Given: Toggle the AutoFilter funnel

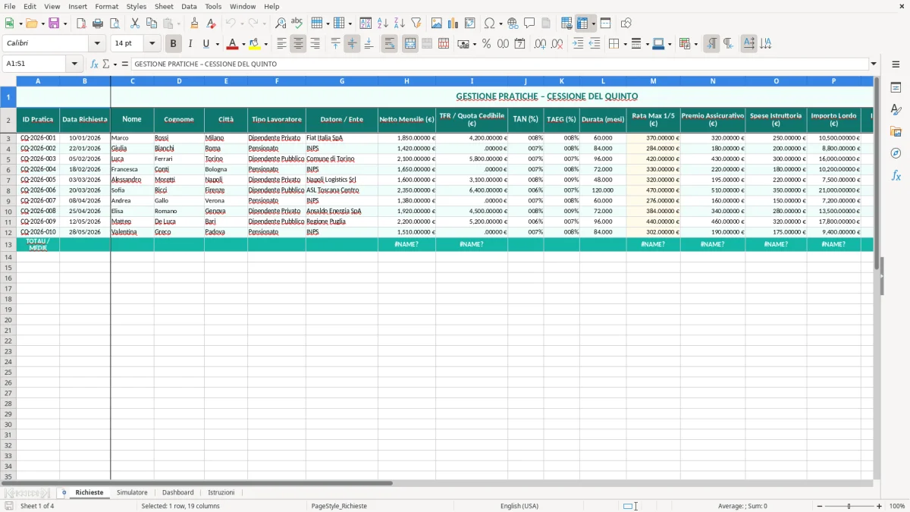Looking at the screenshot, I should tap(416, 24).
